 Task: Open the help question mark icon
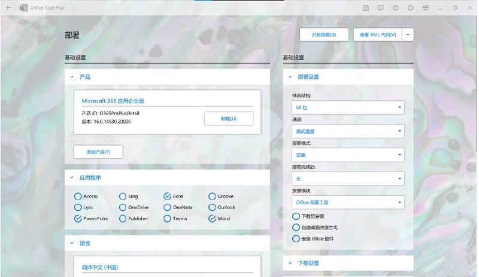point(395,8)
